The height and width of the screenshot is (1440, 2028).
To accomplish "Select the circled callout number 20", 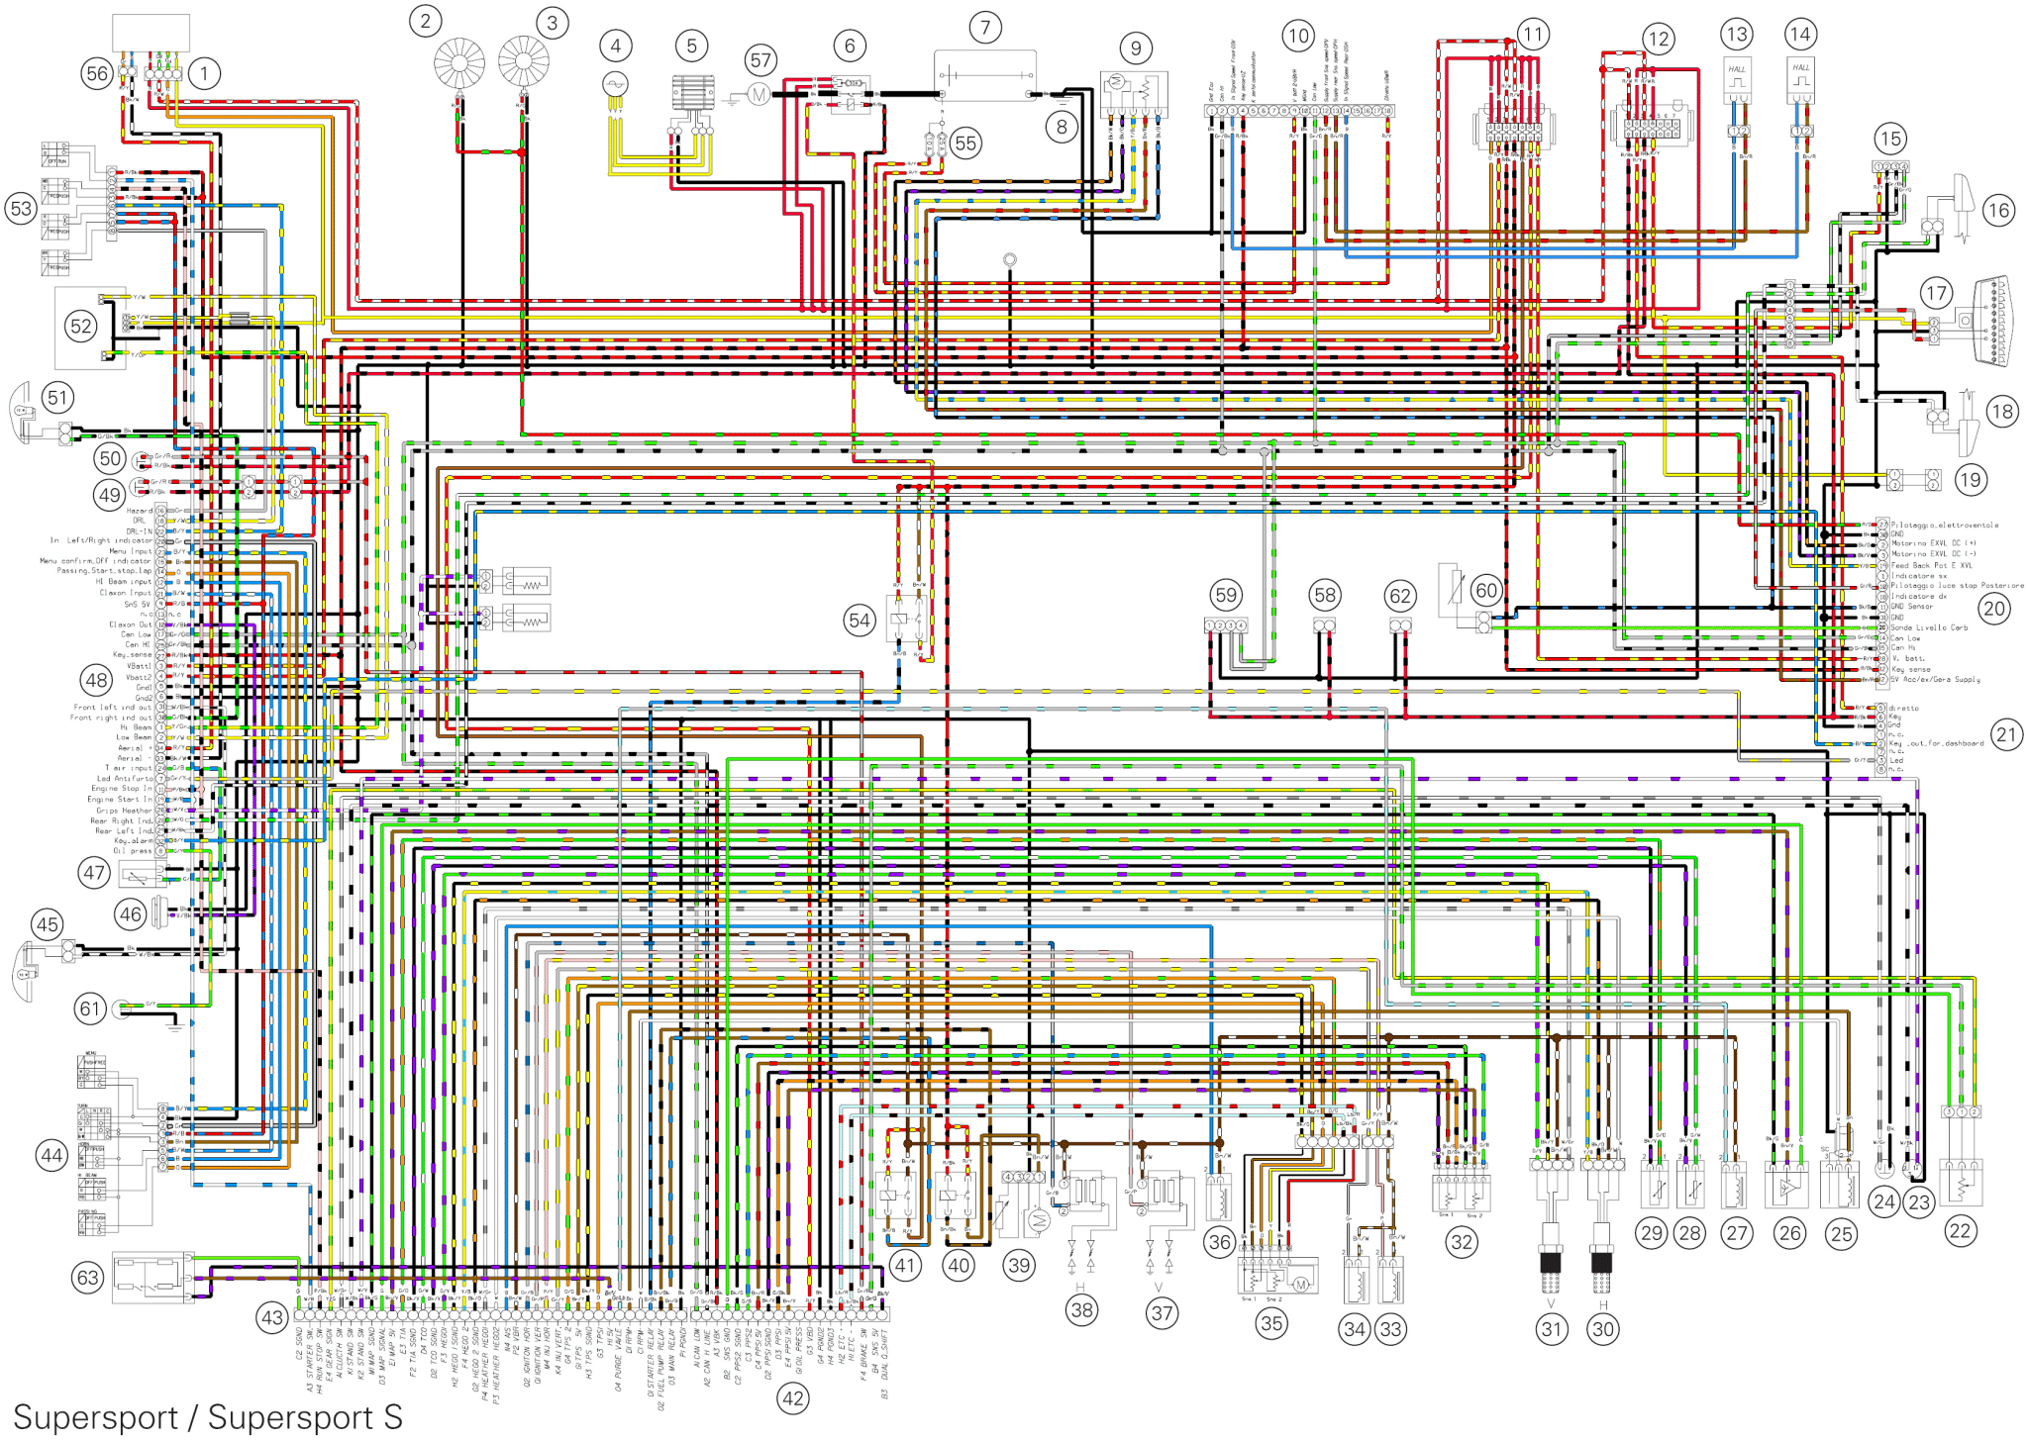I will click(1994, 608).
